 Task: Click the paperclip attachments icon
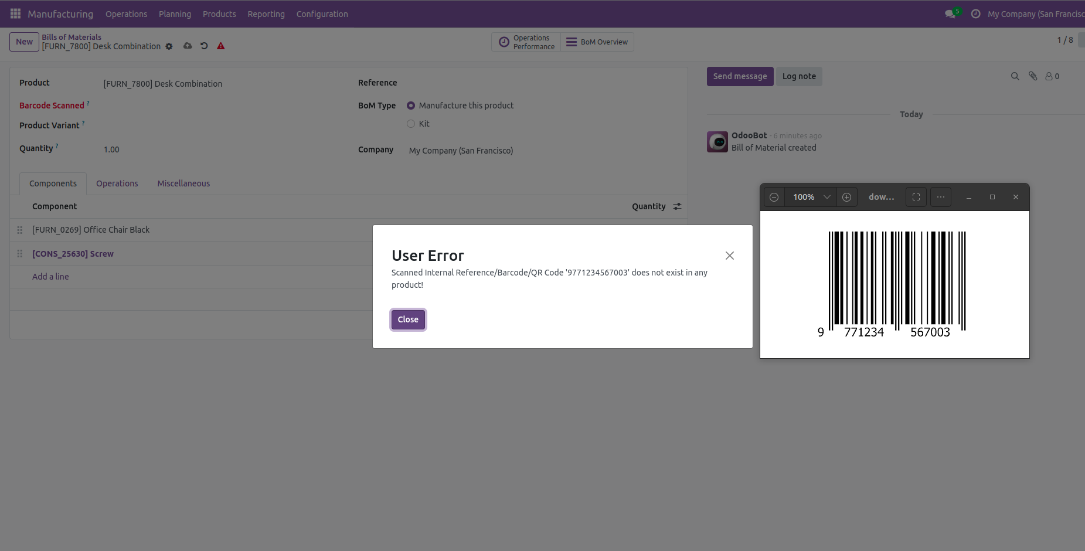1033,76
